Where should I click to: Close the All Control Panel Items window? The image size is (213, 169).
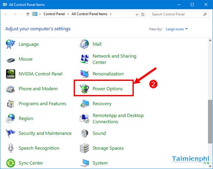(x=206, y=5)
